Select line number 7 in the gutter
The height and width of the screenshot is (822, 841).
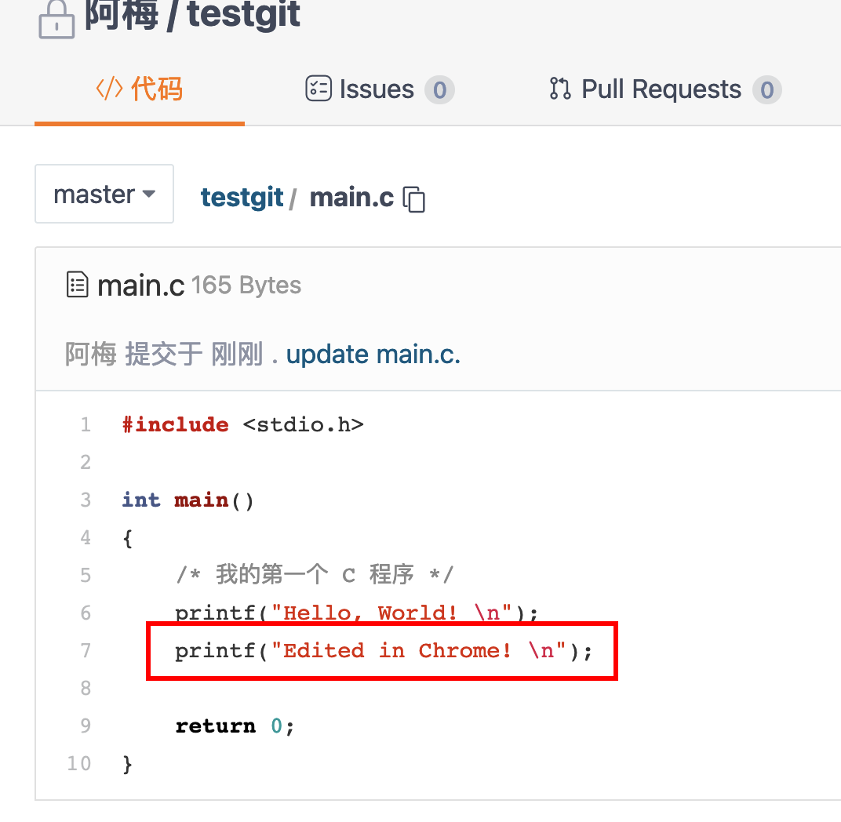(86, 651)
